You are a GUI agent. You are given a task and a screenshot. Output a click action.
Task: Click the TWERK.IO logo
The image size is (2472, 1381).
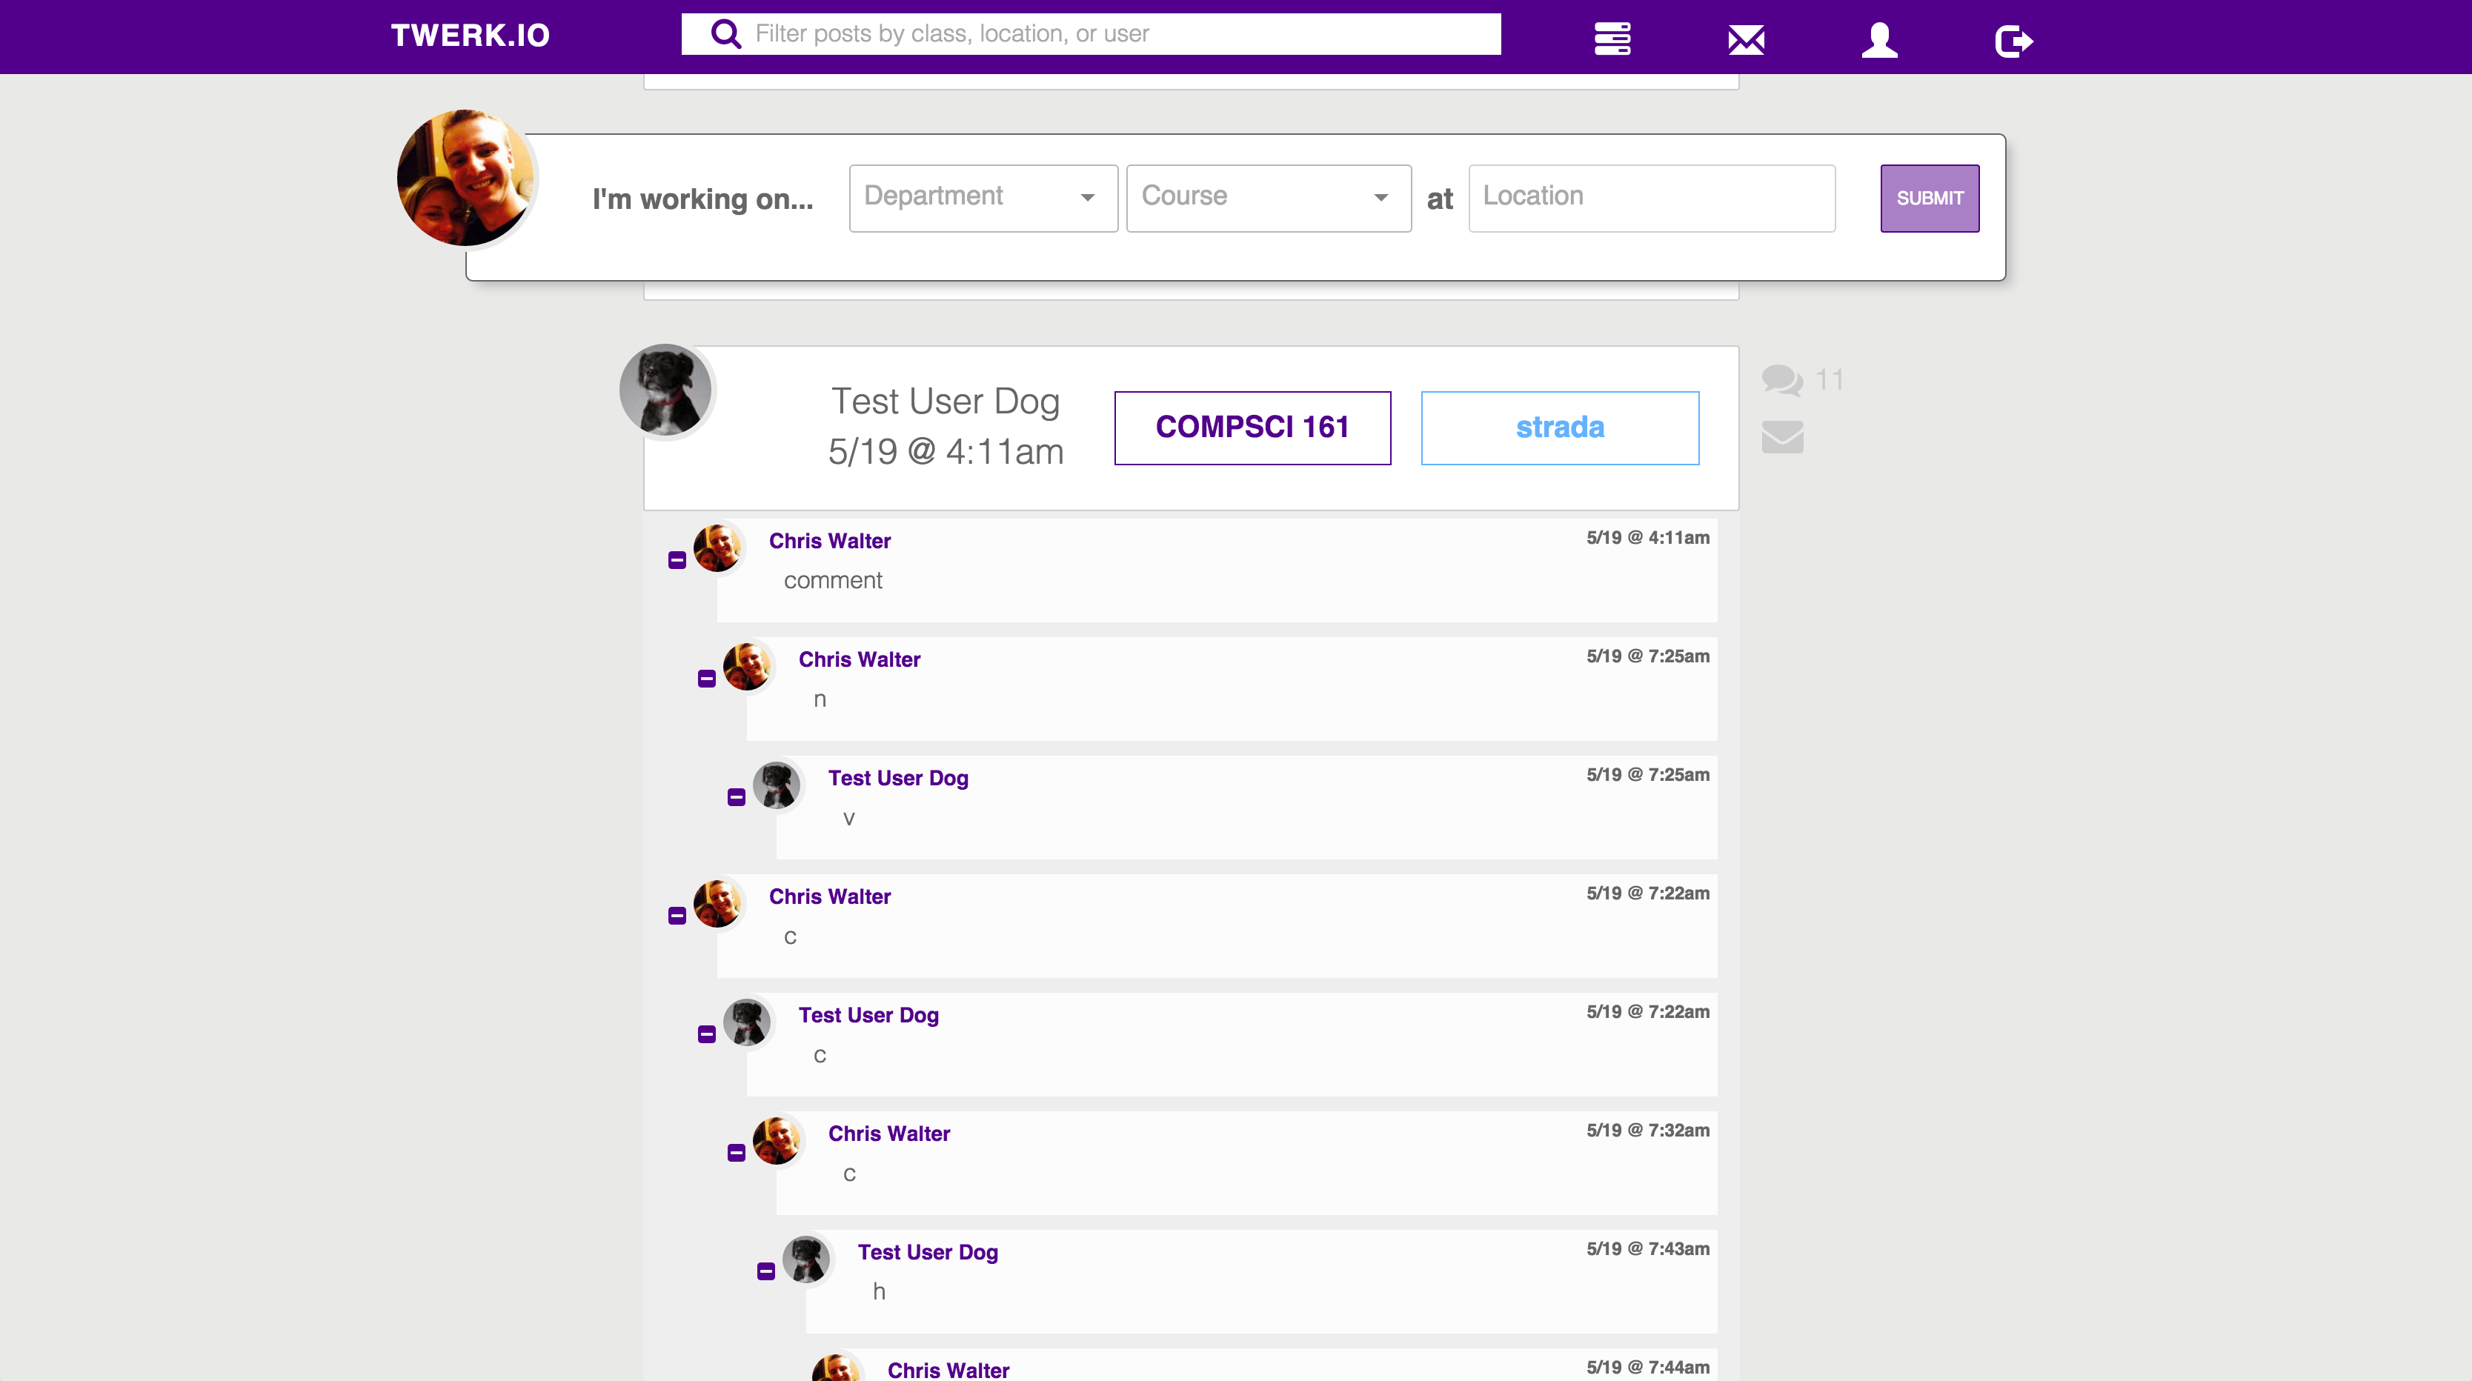pyautogui.click(x=471, y=36)
